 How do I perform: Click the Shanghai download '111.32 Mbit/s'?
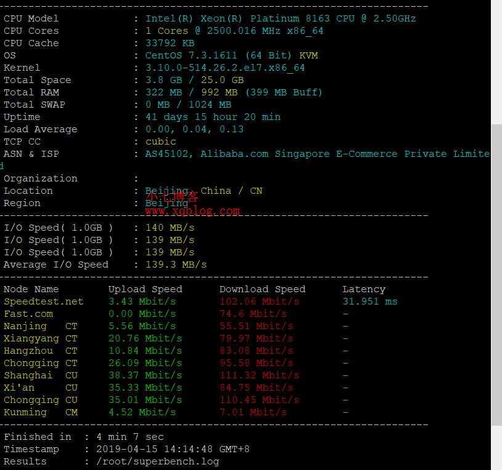pyautogui.click(x=259, y=375)
